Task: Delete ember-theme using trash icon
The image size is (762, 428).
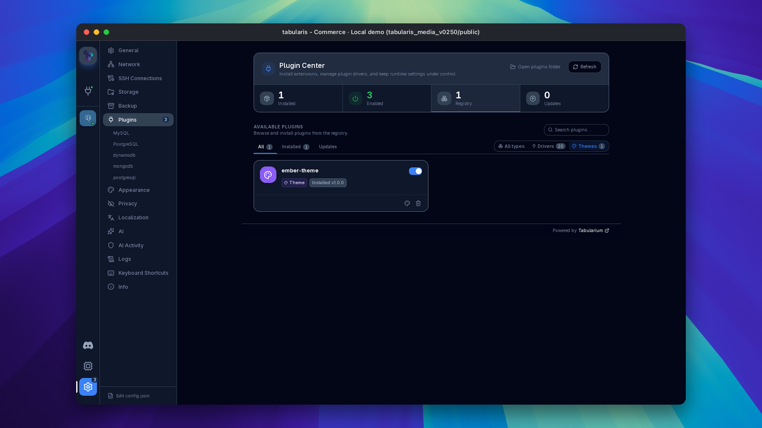Action: tap(418, 203)
